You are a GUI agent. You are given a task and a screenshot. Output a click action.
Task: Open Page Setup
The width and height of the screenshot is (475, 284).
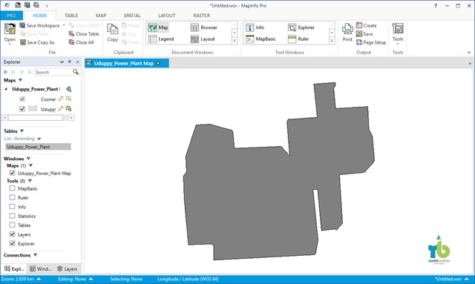pyautogui.click(x=371, y=42)
